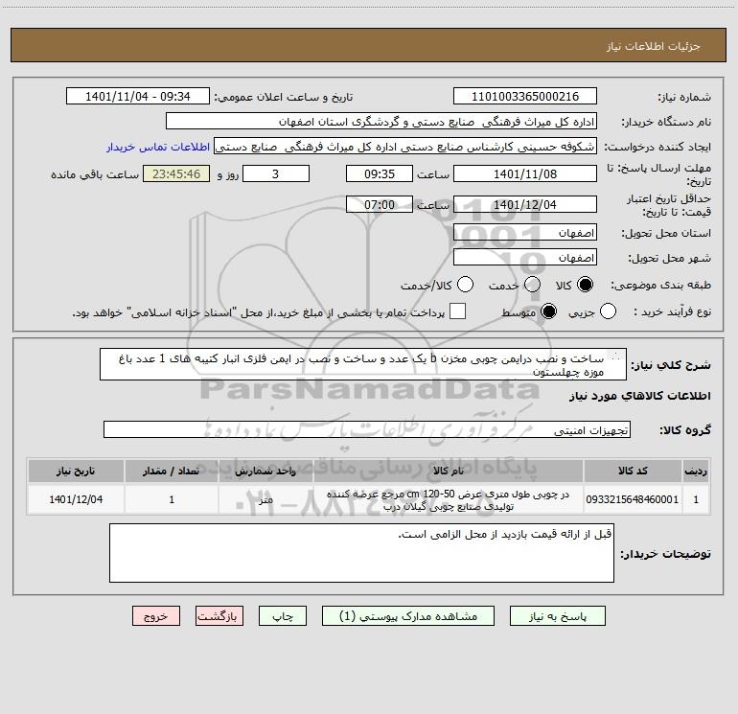Click the پاسخ به نیاز button
This screenshot has width=738, height=714.
click(557, 616)
